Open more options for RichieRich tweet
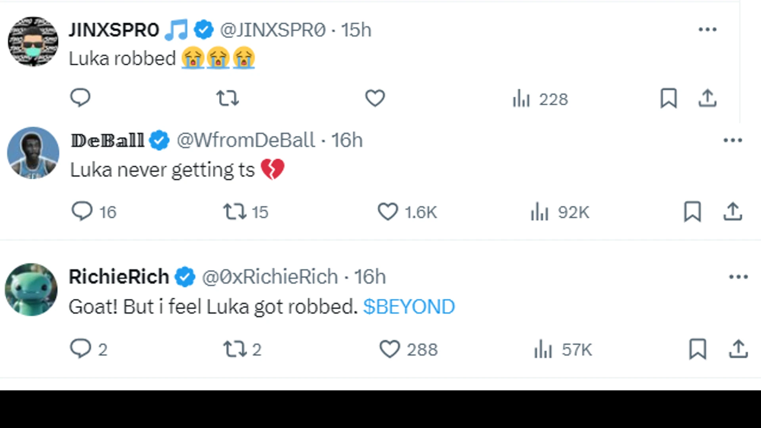 (738, 277)
